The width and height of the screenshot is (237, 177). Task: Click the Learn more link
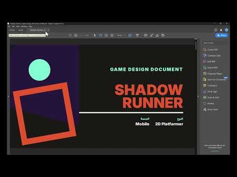[x=215, y=151]
